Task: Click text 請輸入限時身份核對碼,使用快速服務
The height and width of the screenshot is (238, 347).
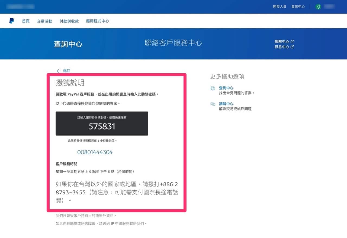Action: 102,117
